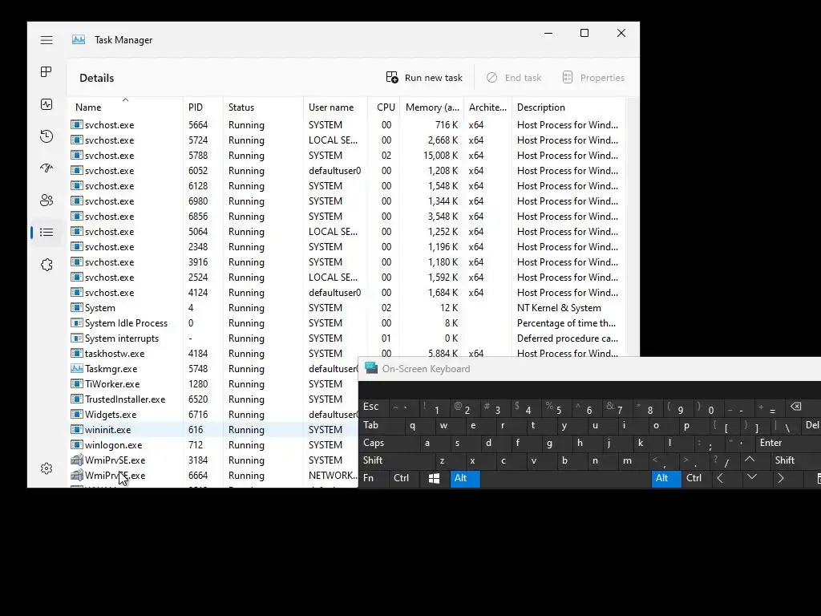Select the taskhostw.exe process row
Viewport: 821px width, 616px height.
(x=346, y=354)
